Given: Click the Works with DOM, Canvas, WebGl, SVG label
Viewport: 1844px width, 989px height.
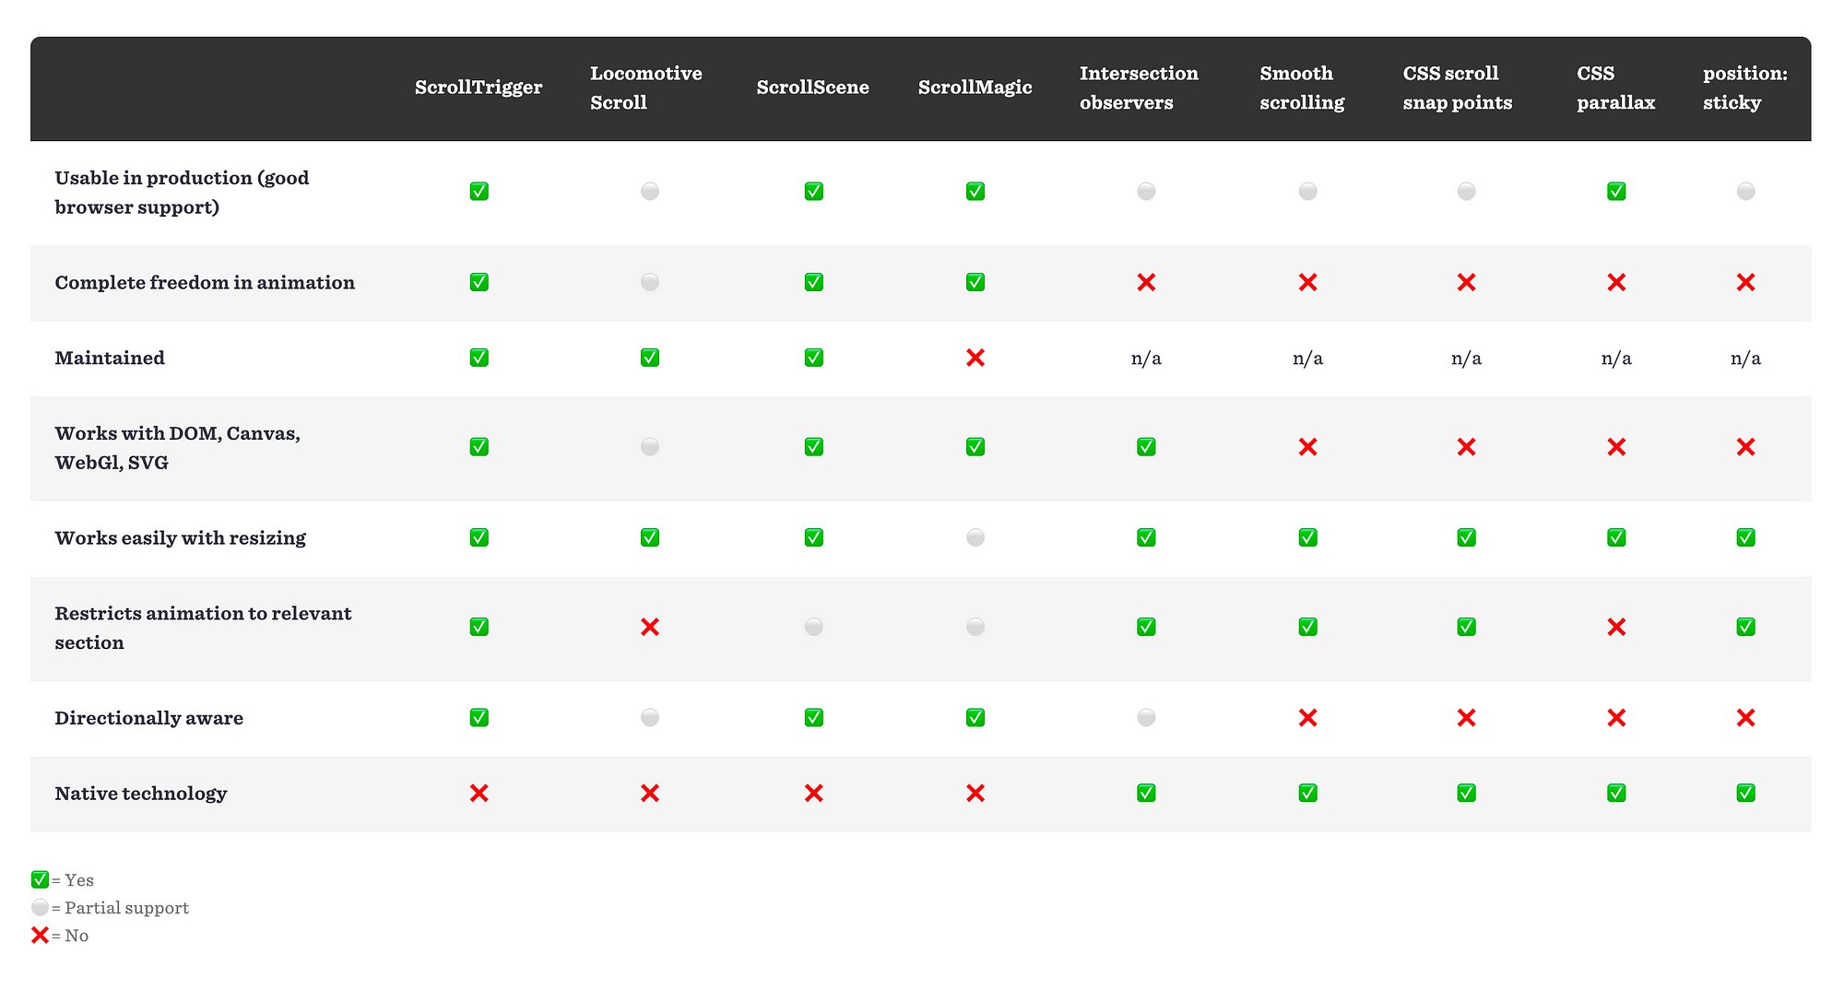Looking at the screenshot, I should (177, 448).
